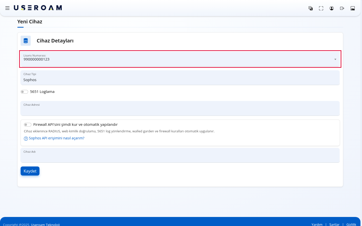Open the user account profile icon

tap(332, 8)
